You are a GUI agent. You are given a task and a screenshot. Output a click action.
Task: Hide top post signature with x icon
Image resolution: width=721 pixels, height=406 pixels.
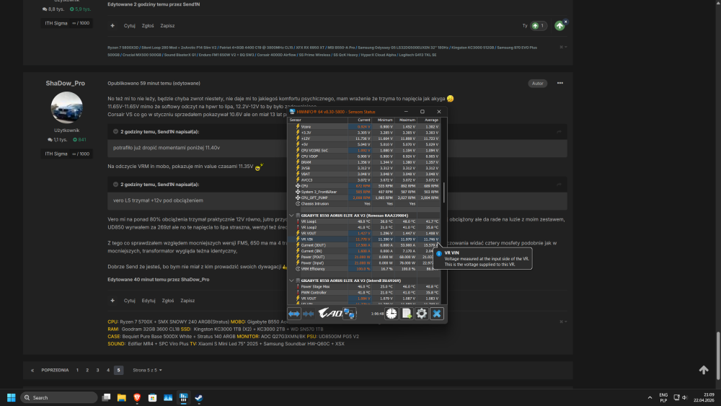click(x=561, y=47)
